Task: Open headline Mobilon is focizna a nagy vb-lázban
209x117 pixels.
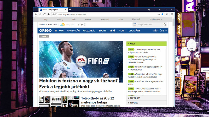Action: click(78, 83)
